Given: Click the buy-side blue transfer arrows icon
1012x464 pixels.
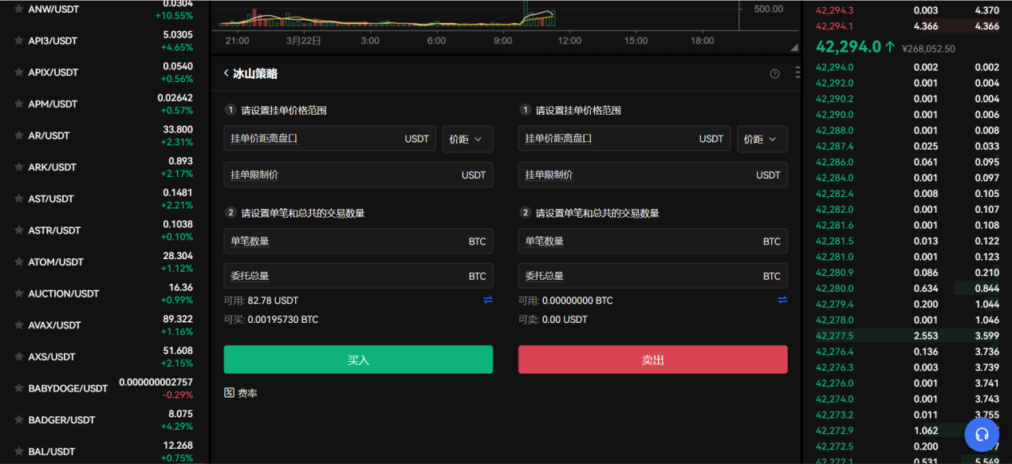Looking at the screenshot, I should click(x=487, y=301).
